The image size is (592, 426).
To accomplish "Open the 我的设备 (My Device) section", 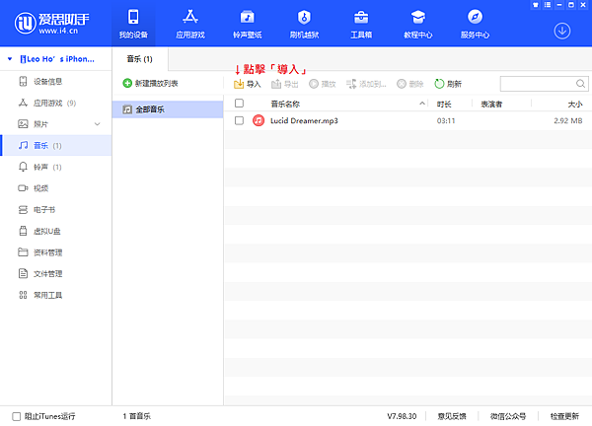I will pos(133,25).
